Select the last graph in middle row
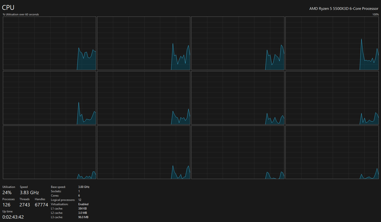The height and width of the screenshot is (222, 381). 332,98
